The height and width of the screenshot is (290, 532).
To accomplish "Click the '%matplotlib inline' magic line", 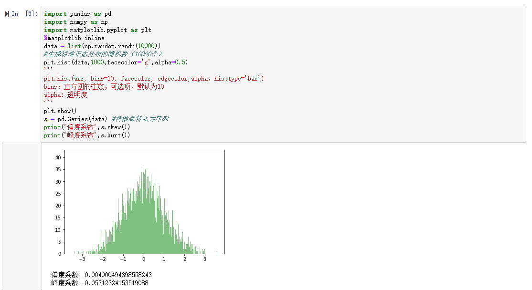I will [74, 38].
